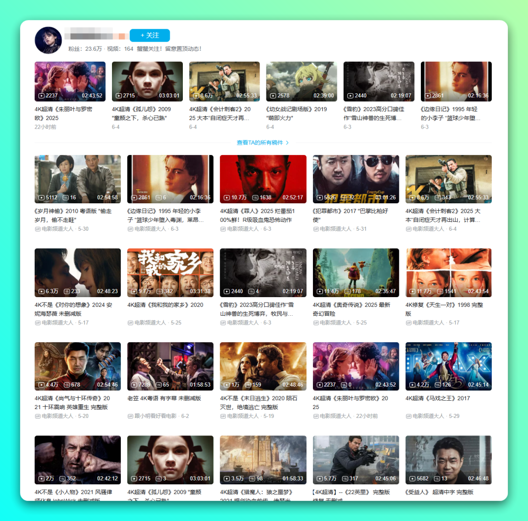528x521 pixels.
Task: Click play-count icon showing 11.7万 on 天生一对
Action: coord(413,291)
